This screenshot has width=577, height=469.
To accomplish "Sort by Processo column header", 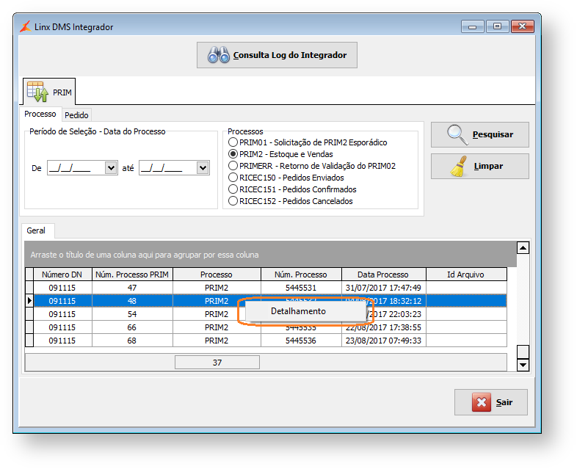I will point(217,275).
